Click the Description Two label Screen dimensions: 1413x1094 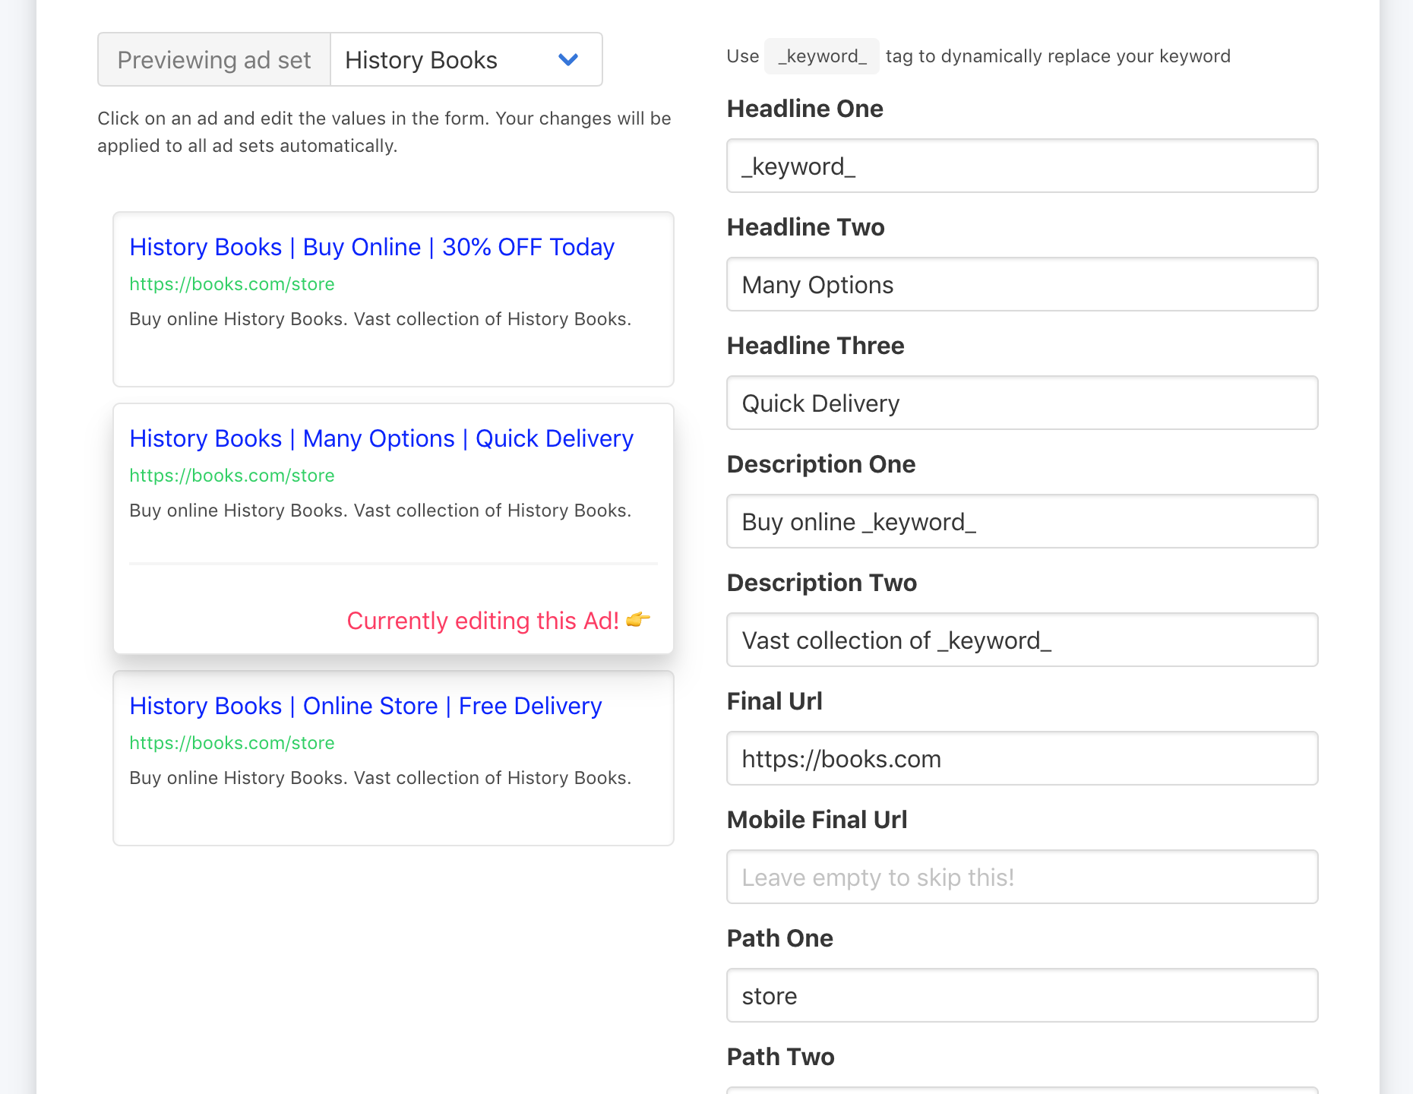tap(822, 583)
